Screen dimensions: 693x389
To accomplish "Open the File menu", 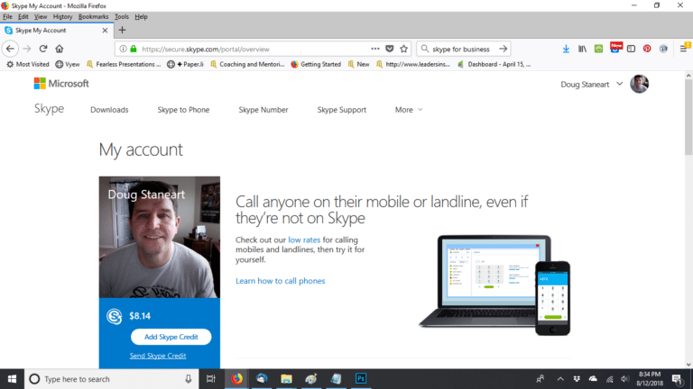I will click(x=7, y=17).
